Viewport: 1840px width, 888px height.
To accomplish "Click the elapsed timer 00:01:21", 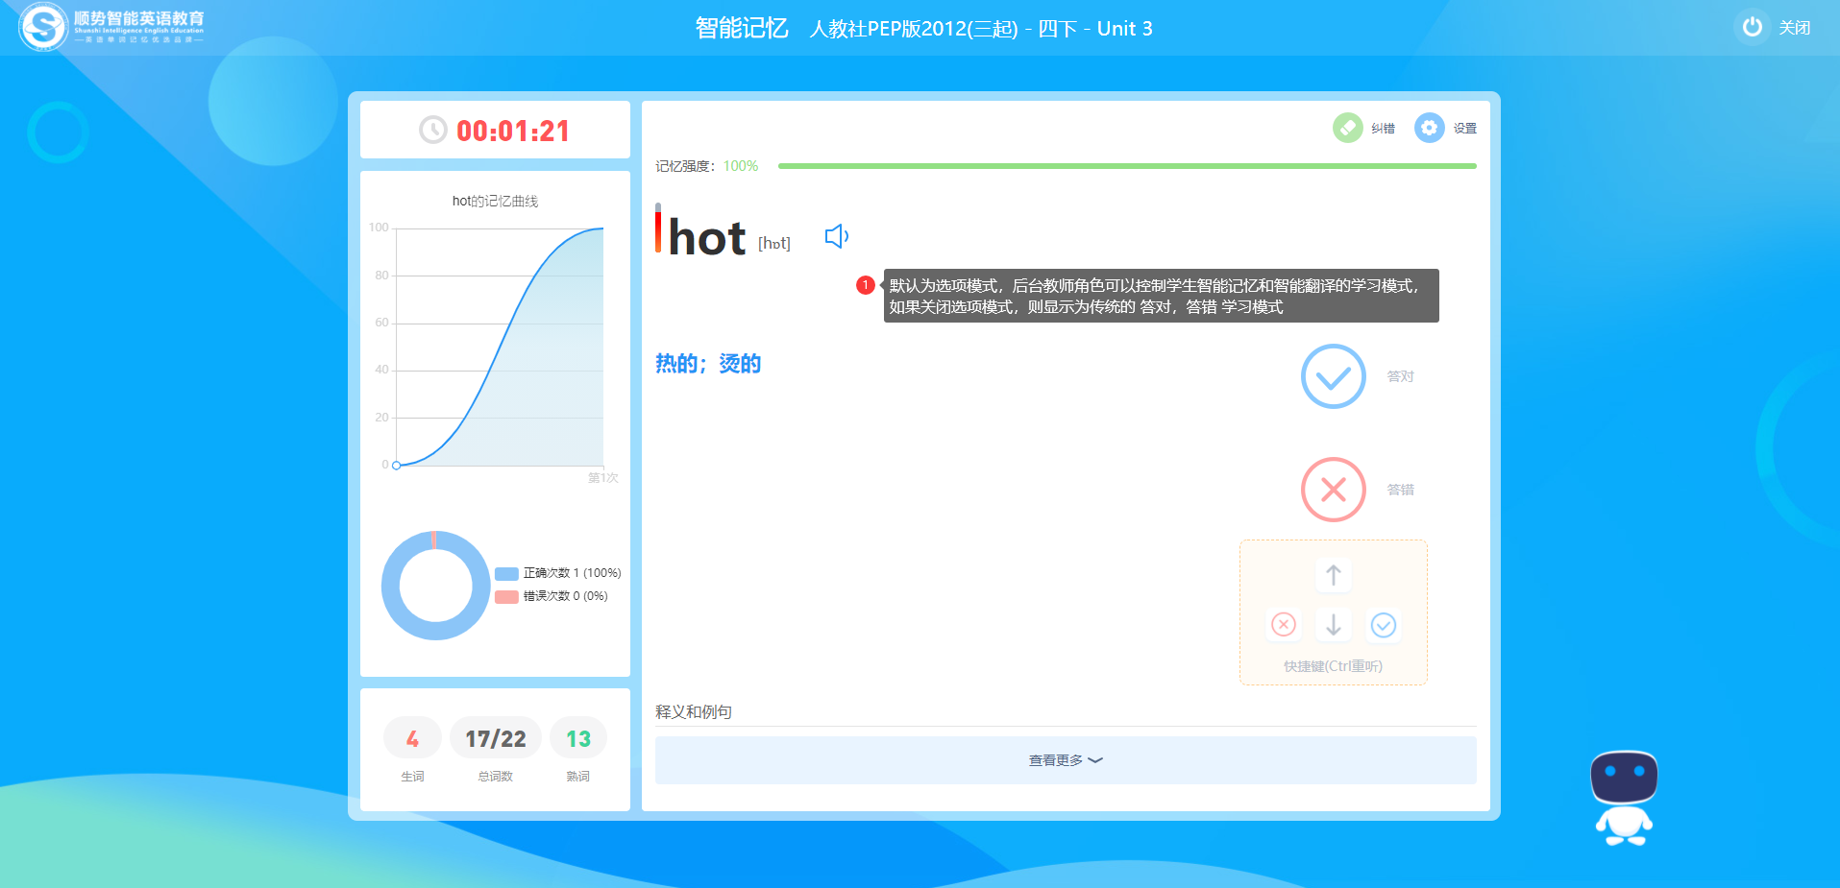I will (513, 131).
